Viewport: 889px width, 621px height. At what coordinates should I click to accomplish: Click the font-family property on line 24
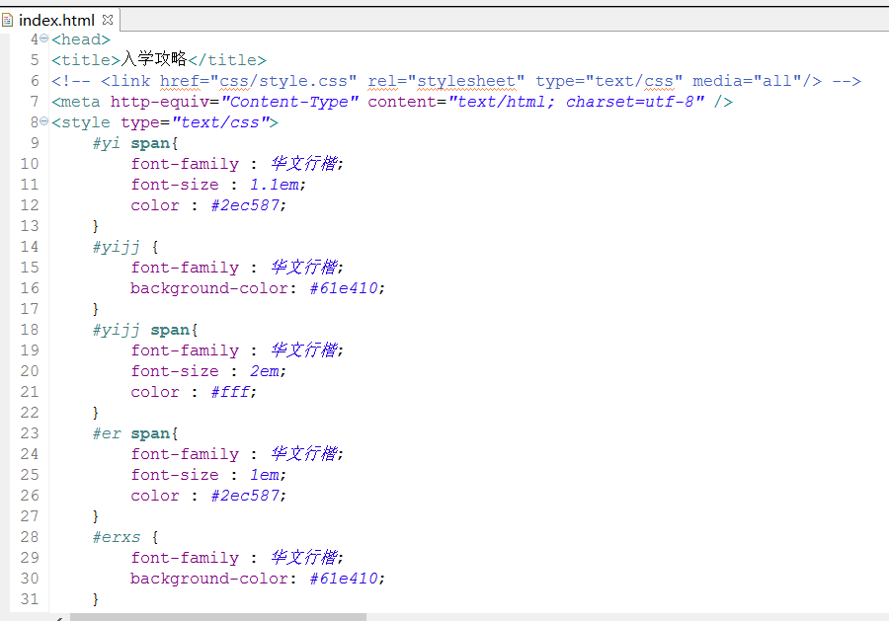185,454
